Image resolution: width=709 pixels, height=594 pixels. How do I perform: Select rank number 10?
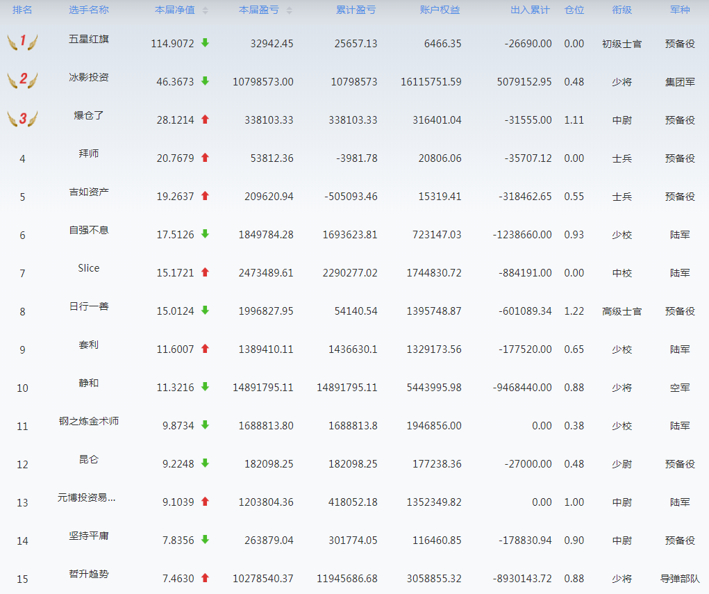[22, 388]
